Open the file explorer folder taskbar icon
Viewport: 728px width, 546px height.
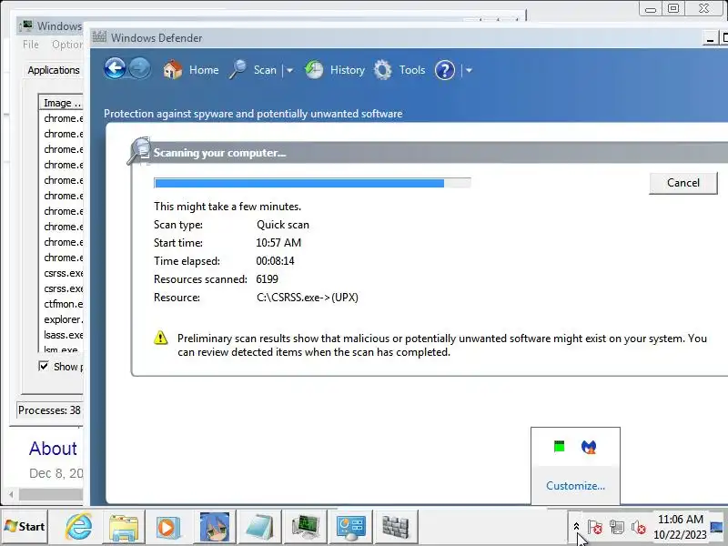click(124, 527)
